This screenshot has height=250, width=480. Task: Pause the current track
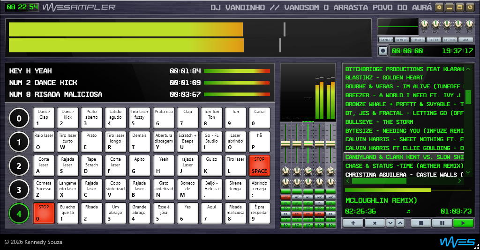coord(442,223)
